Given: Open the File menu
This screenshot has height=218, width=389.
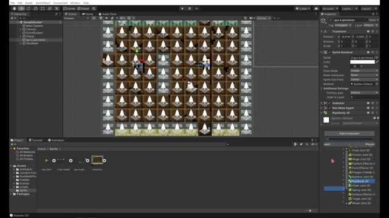Looking at the screenshot, I should (x=12, y=3).
